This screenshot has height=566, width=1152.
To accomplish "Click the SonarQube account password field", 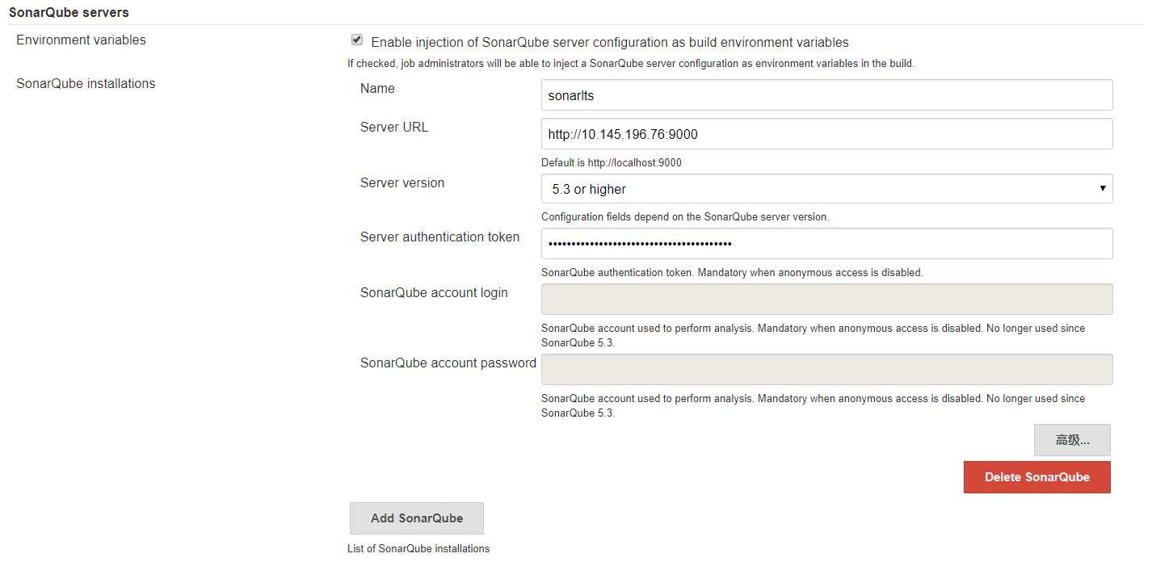I will pos(826,369).
